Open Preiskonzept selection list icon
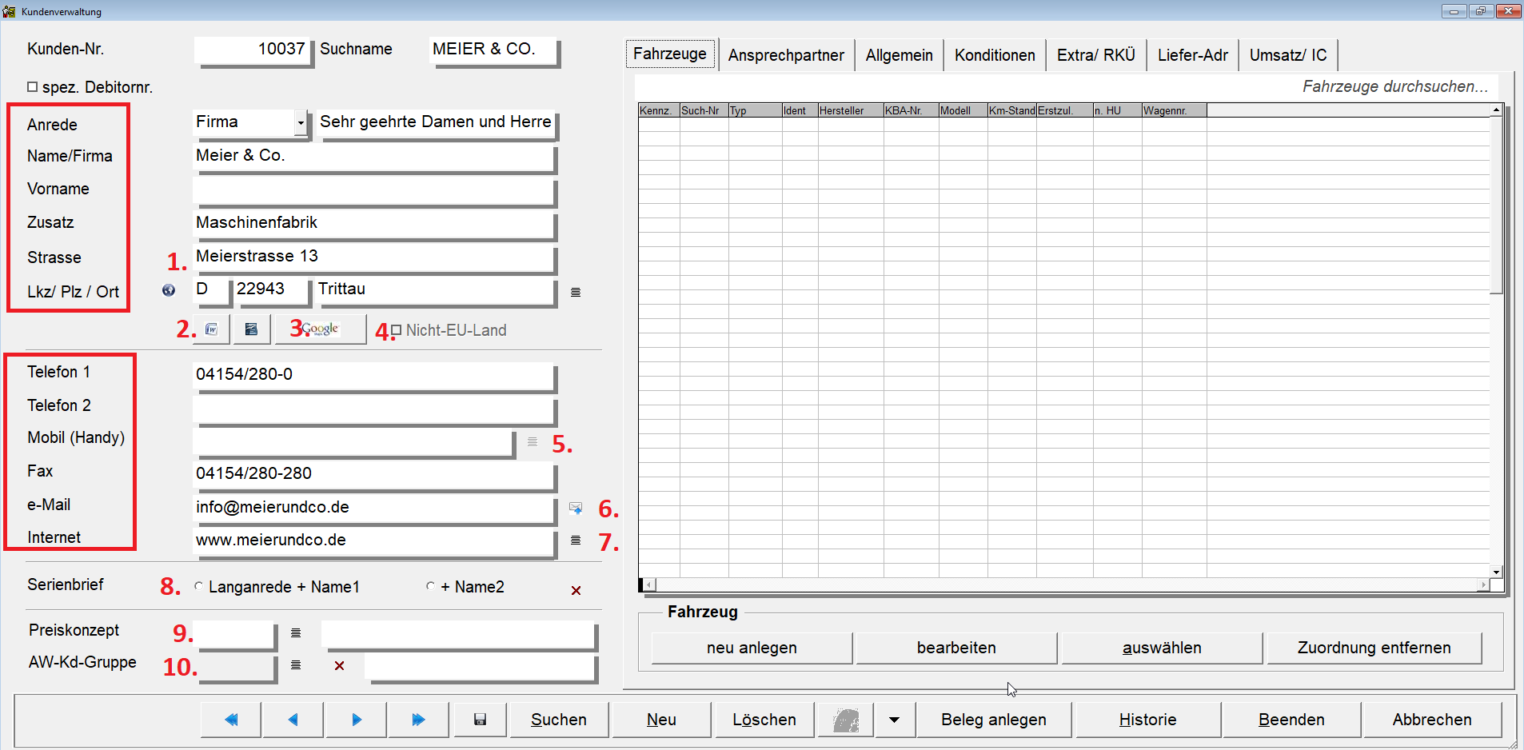 [296, 633]
